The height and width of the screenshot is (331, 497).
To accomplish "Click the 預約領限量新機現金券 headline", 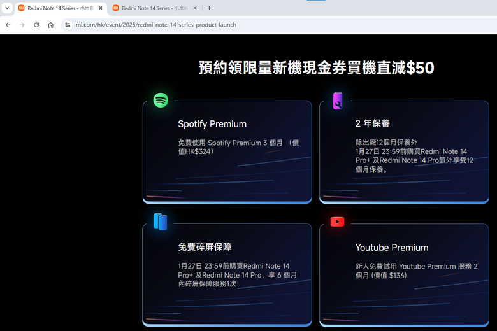I will [x=316, y=67].
